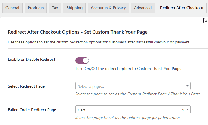Open the 'Select a page...' combo box
Image resolution: width=208 pixels, height=125 pixels.
coord(133,86)
